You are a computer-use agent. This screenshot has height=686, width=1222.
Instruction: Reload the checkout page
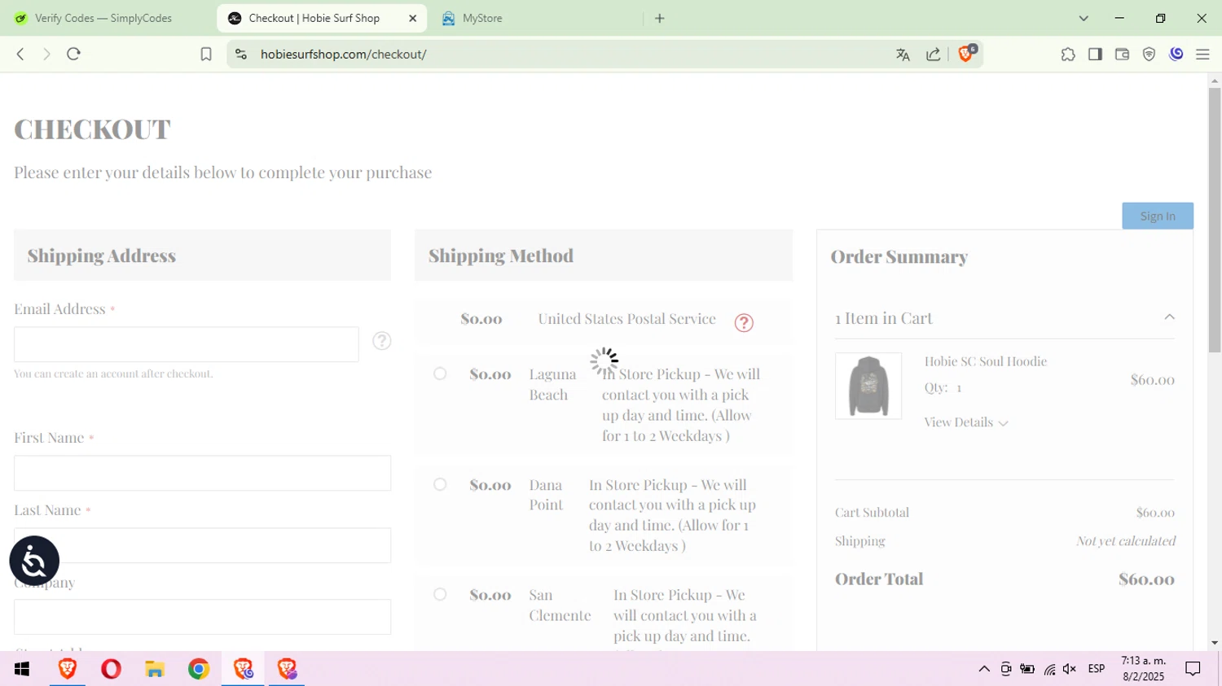click(x=73, y=54)
